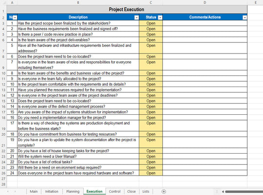Click 'benefits and business value of the project' cell
This screenshot has width=263, height=195.
click(78, 73)
